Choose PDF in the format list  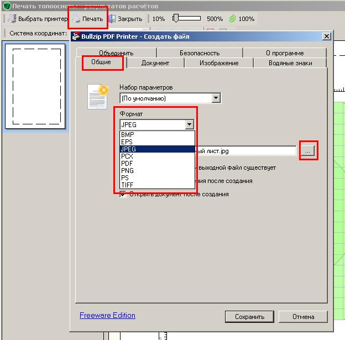point(127,164)
